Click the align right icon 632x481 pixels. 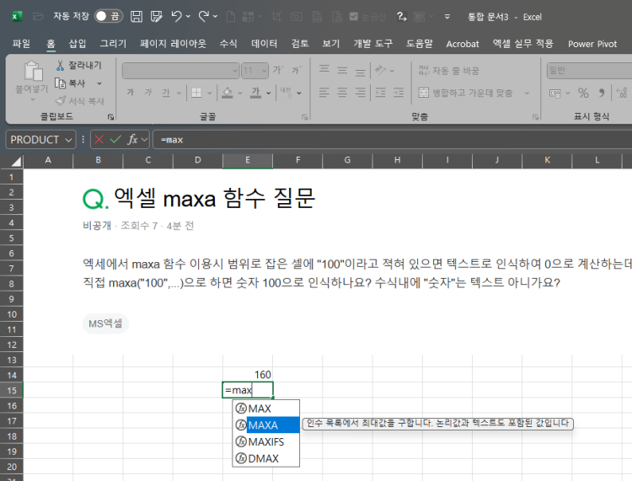pyautogui.click(x=360, y=93)
